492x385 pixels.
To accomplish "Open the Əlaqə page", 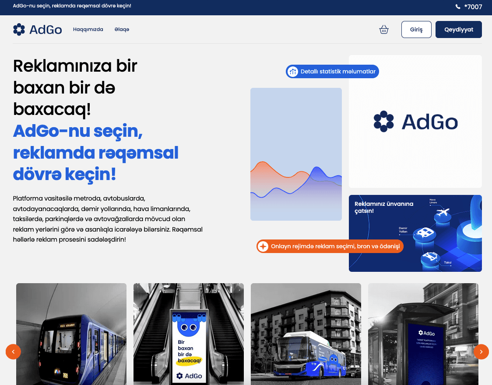I will tap(122, 29).
